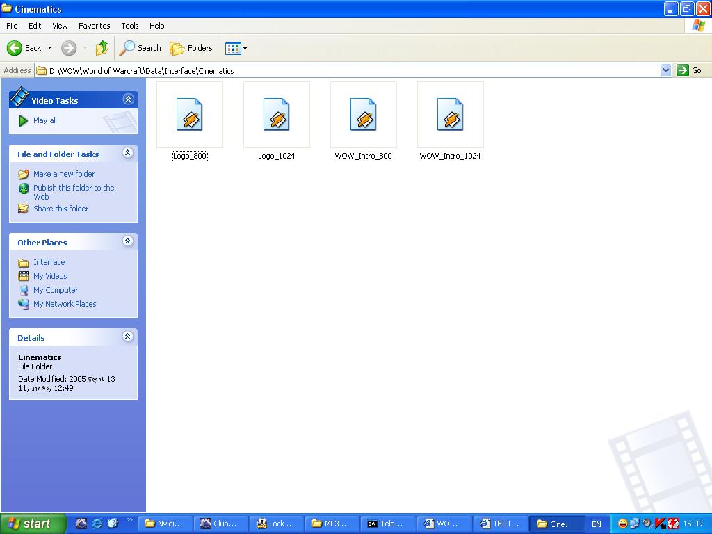Open the Favorites menu
The width and height of the screenshot is (712, 534).
coord(94,26)
